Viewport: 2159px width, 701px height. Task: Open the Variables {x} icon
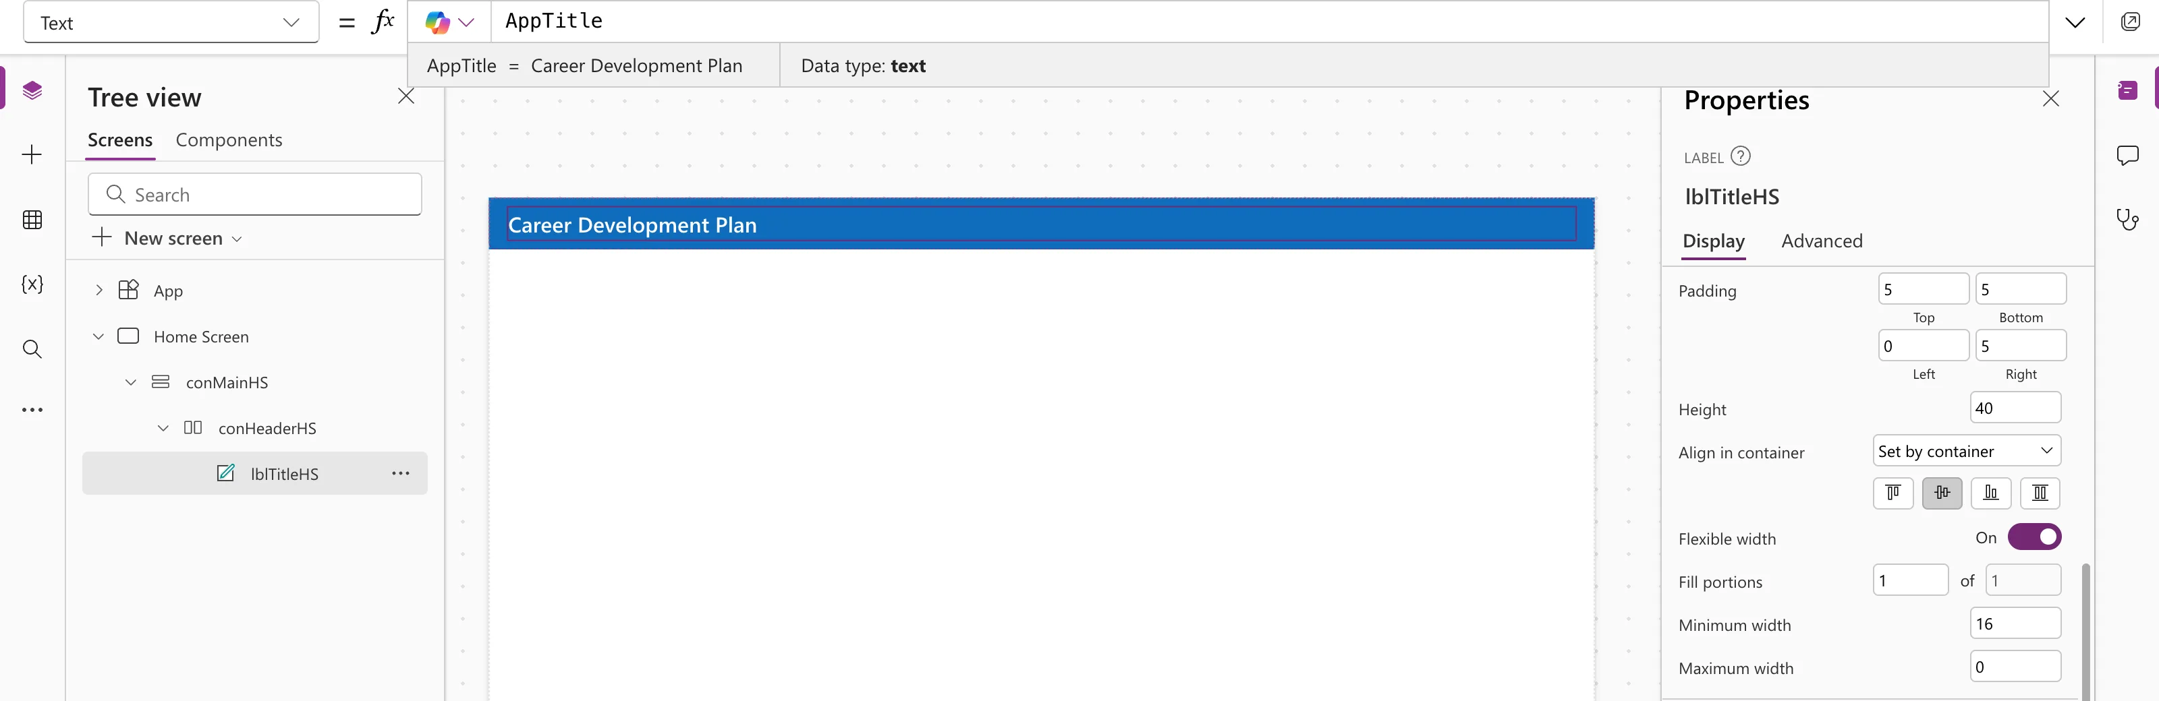pos(32,284)
